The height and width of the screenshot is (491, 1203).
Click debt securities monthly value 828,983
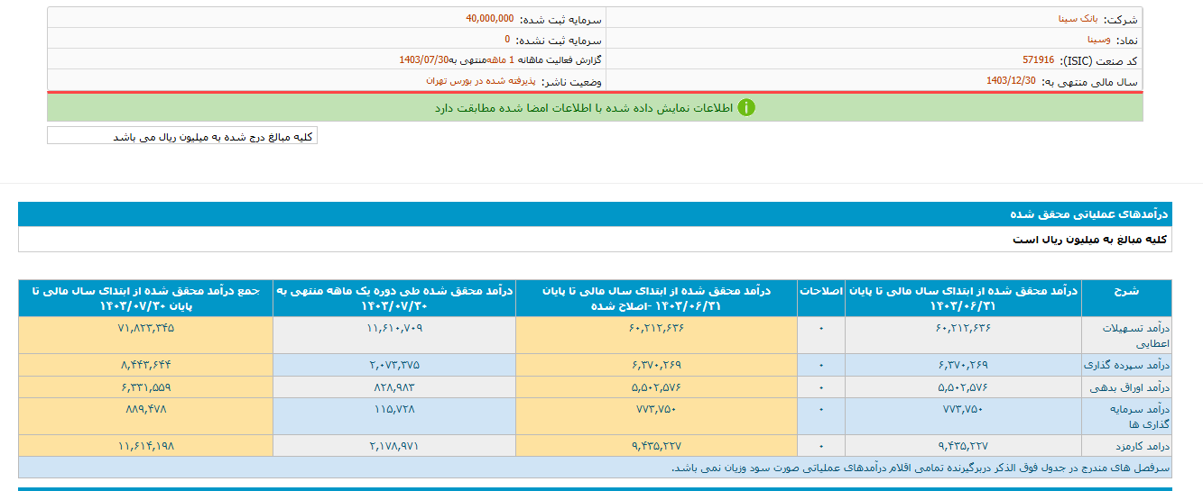(393, 387)
